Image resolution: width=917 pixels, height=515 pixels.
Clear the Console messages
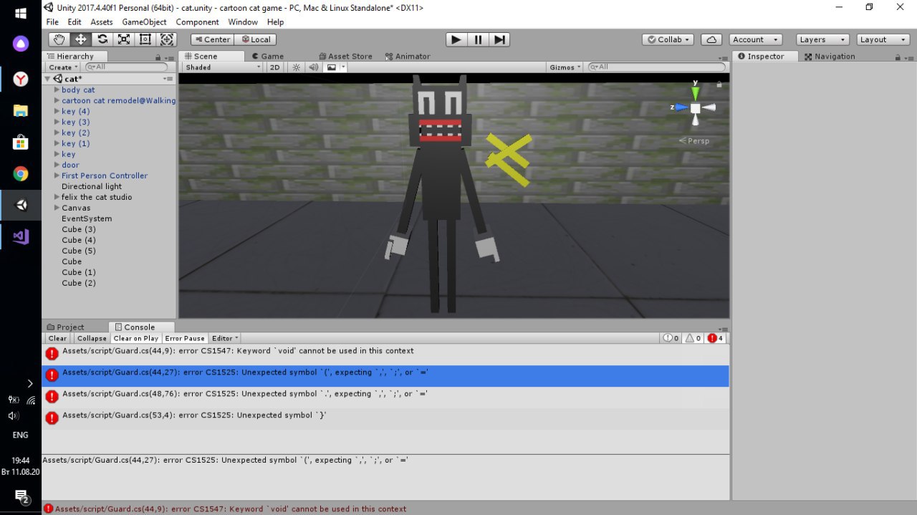pos(58,338)
